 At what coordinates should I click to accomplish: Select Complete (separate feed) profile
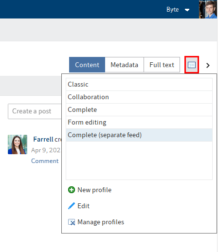(x=139, y=135)
